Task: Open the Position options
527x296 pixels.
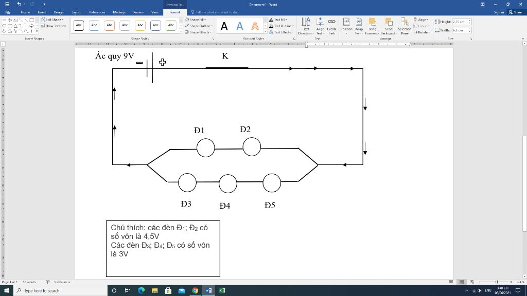Action: (346, 26)
